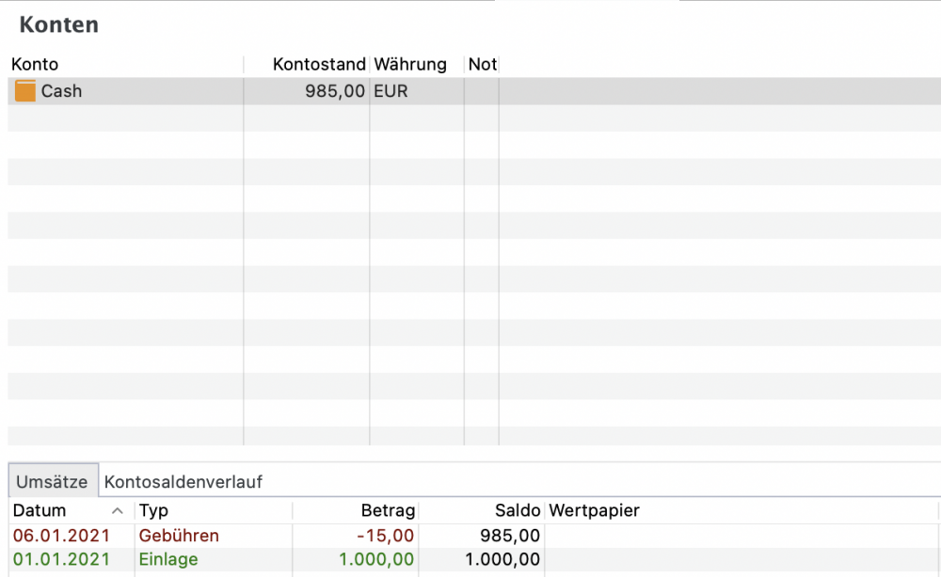The image size is (941, 577).
Task: Click the Einlage transaction type
Action: pos(168,559)
